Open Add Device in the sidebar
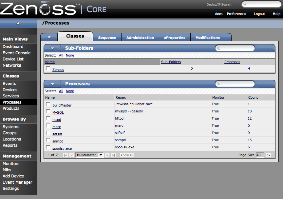The height and width of the screenshot is (199, 283). 13,176
